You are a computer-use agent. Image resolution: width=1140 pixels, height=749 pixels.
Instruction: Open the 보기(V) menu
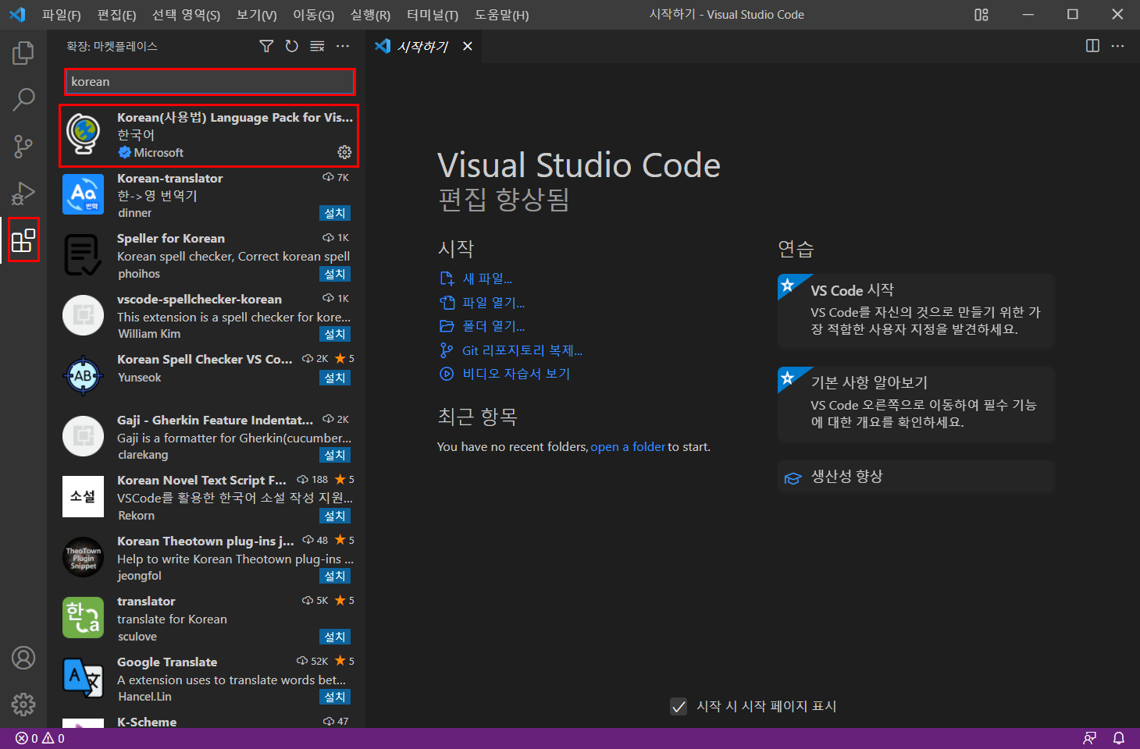[x=257, y=14]
